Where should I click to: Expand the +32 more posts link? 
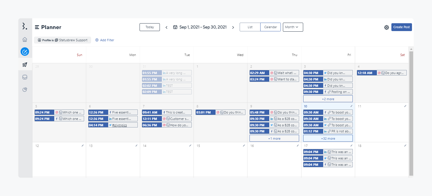click(x=328, y=139)
